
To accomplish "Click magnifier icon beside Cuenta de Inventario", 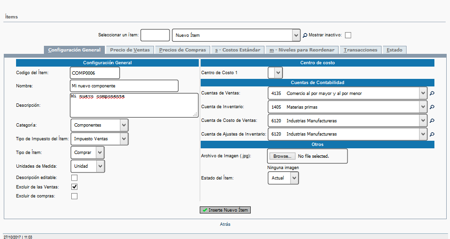I will coord(432,107).
